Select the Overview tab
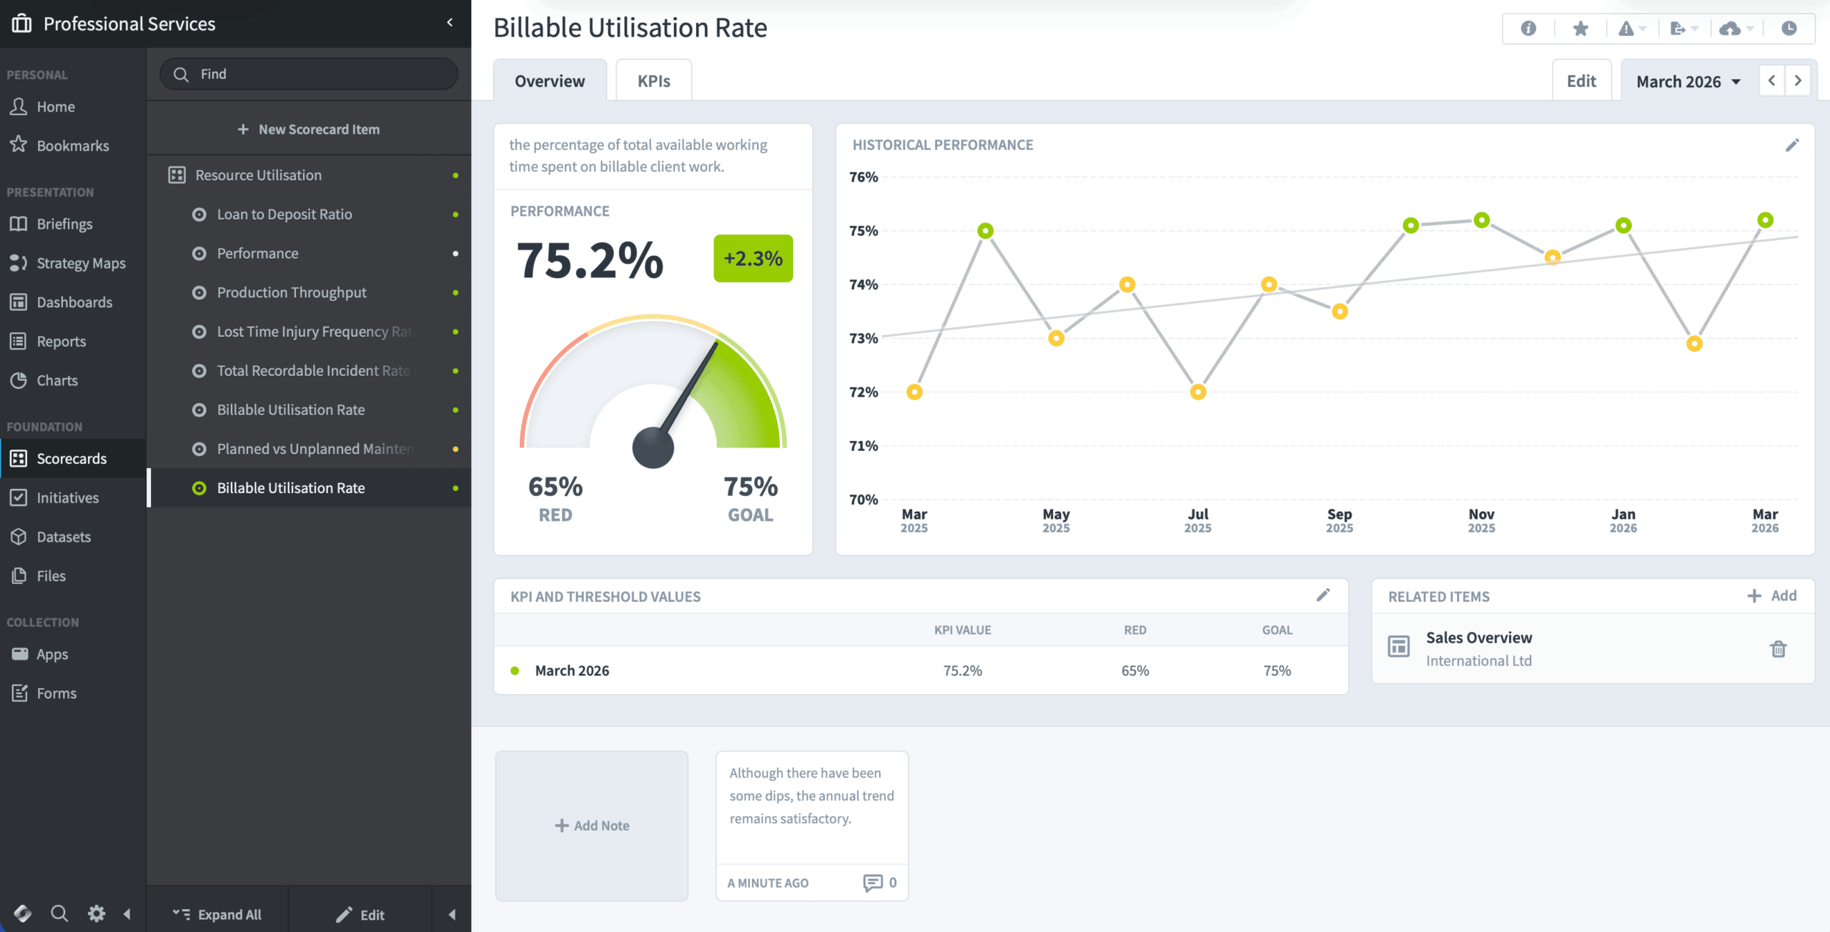Viewport: 1830px width, 932px height. pyautogui.click(x=549, y=80)
